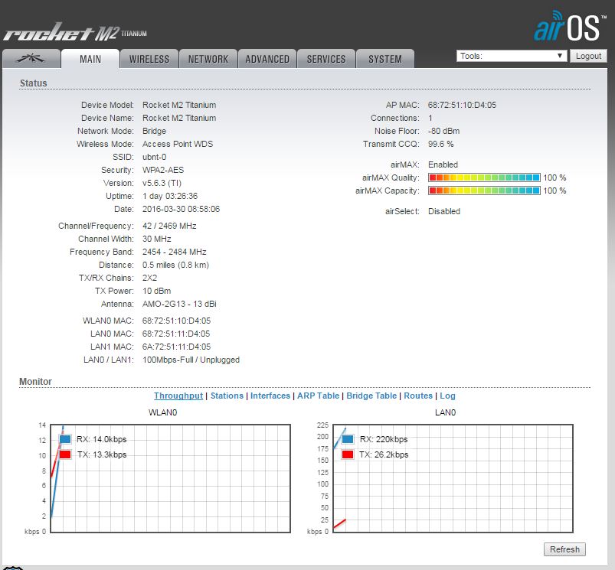Select the Security value WPA2-AES
Image resolution: width=615 pixels, height=570 pixels.
[x=163, y=170]
